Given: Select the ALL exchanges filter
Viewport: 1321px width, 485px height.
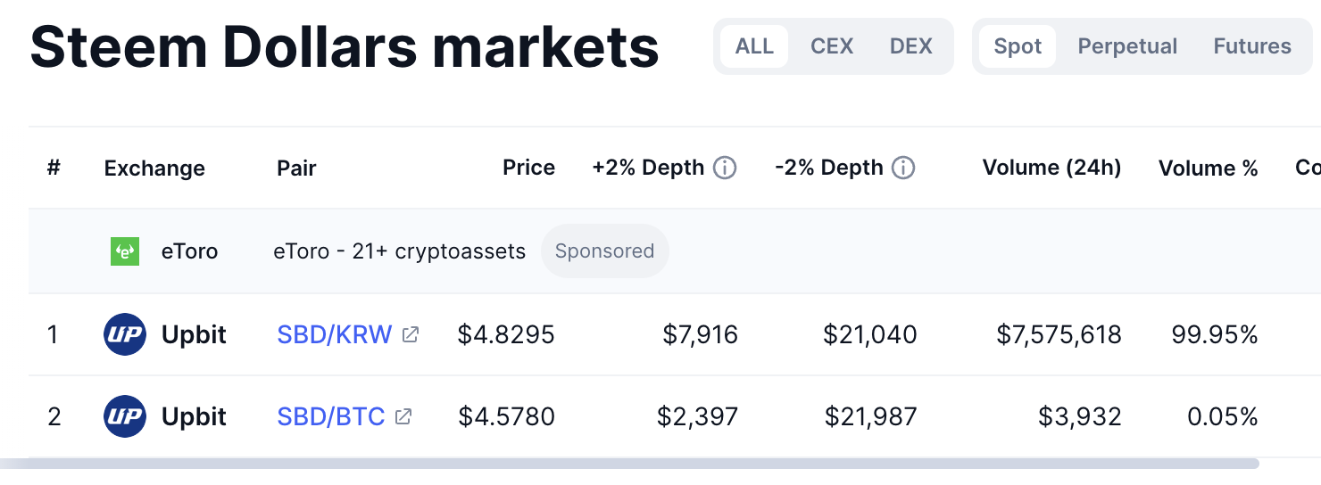Looking at the screenshot, I should 754,46.
